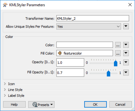Dismiss dialog with Cancel button
The width and height of the screenshot is (135, 111).
120,105
